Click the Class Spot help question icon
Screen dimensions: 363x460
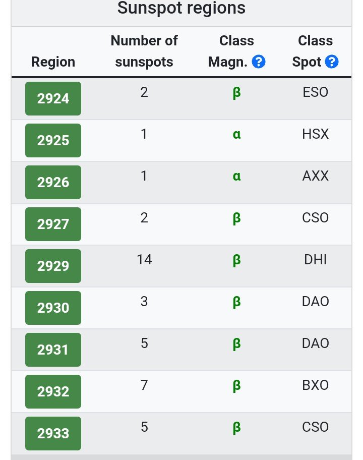coord(332,62)
